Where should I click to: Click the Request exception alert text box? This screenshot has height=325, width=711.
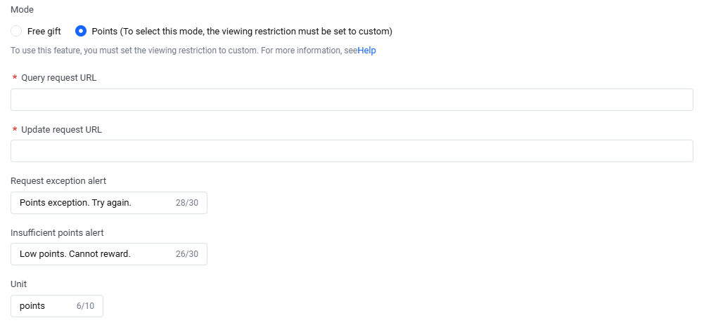(x=91, y=203)
